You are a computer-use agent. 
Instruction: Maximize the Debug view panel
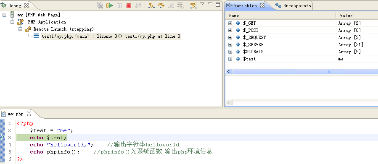[218, 4]
